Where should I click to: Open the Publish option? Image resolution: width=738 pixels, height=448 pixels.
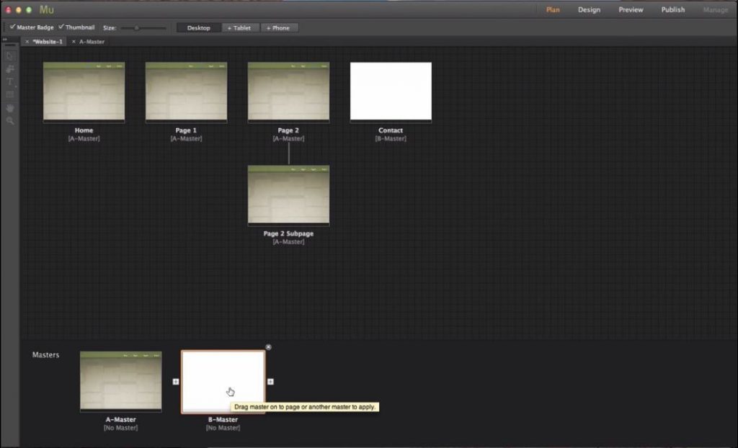[x=673, y=9]
